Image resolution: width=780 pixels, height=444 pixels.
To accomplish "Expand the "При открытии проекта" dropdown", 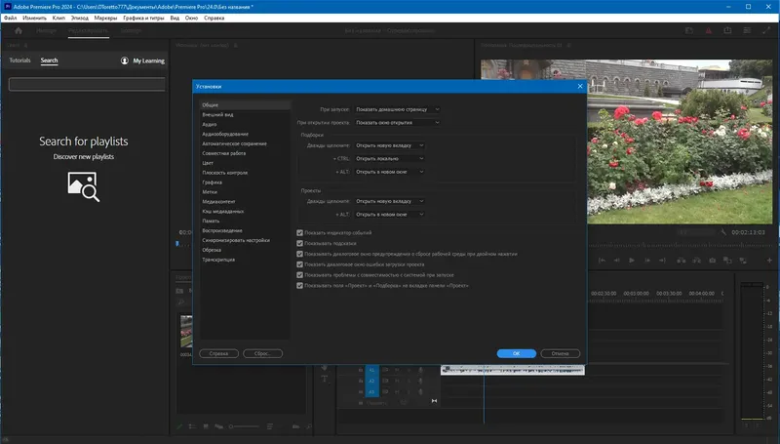I will [x=397, y=123].
